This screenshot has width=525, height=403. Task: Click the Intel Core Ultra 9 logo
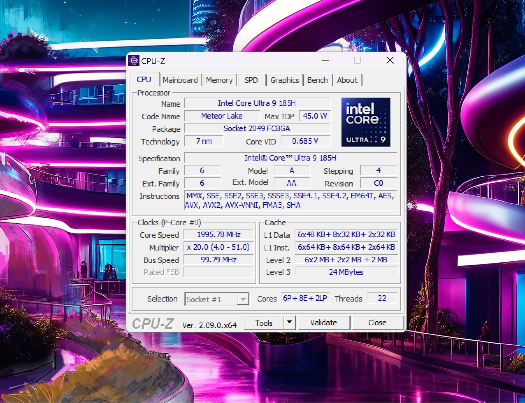(x=366, y=122)
